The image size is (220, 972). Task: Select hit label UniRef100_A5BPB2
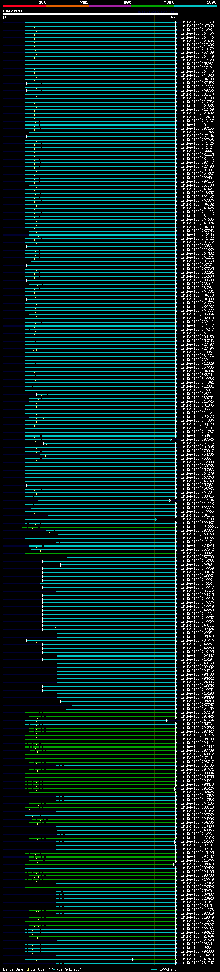[197, 64]
